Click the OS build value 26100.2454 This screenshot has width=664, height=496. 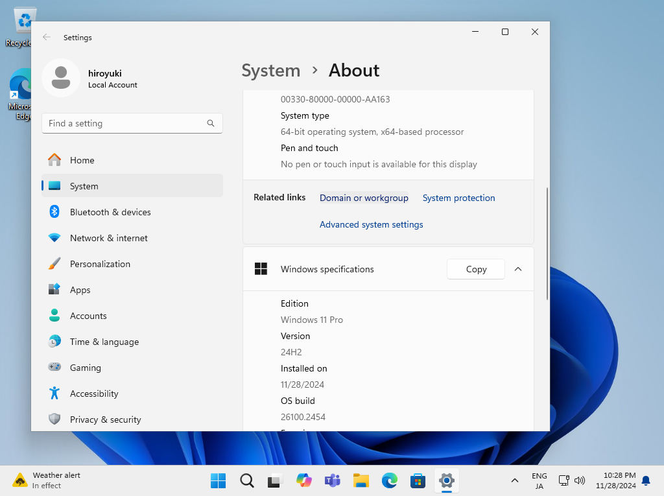coord(303,417)
